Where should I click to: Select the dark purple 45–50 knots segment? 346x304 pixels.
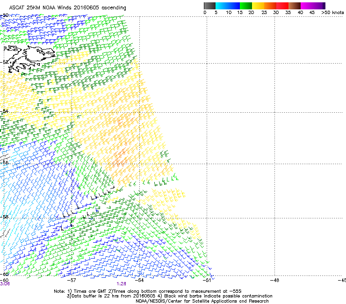coord(319,6)
